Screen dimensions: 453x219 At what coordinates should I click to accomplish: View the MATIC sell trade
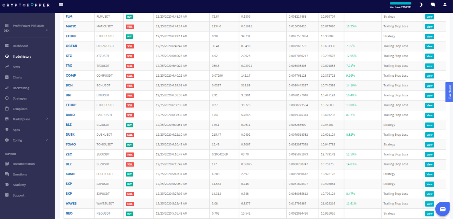pos(430,27)
